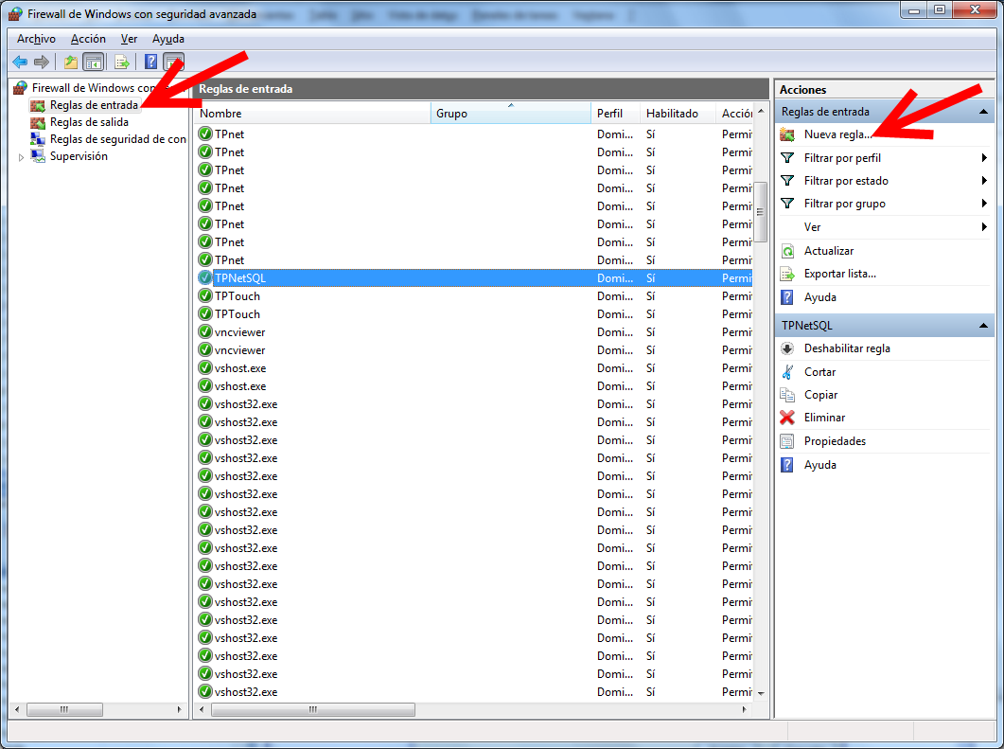Open the Archivo menu
Image resolution: width=1004 pixels, height=749 pixels.
pyautogui.click(x=37, y=39)
